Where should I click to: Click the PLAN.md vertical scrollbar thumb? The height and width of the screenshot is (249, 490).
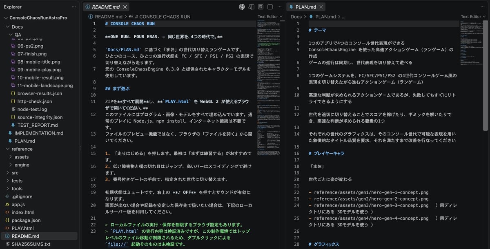486,75
